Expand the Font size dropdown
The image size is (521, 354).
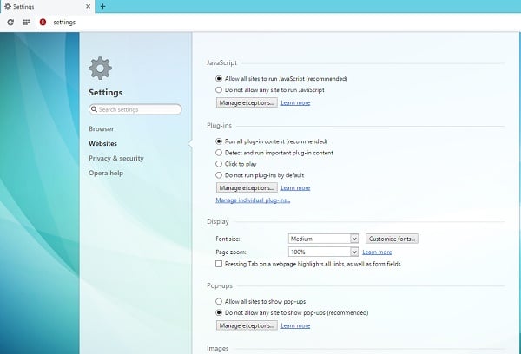[323, 239]
